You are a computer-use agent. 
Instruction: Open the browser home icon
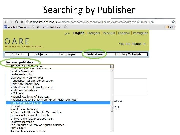[22, 22]
